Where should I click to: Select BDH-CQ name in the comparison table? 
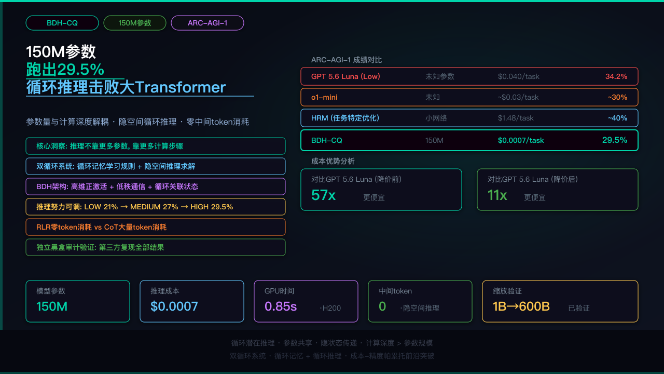coord(327,140)
